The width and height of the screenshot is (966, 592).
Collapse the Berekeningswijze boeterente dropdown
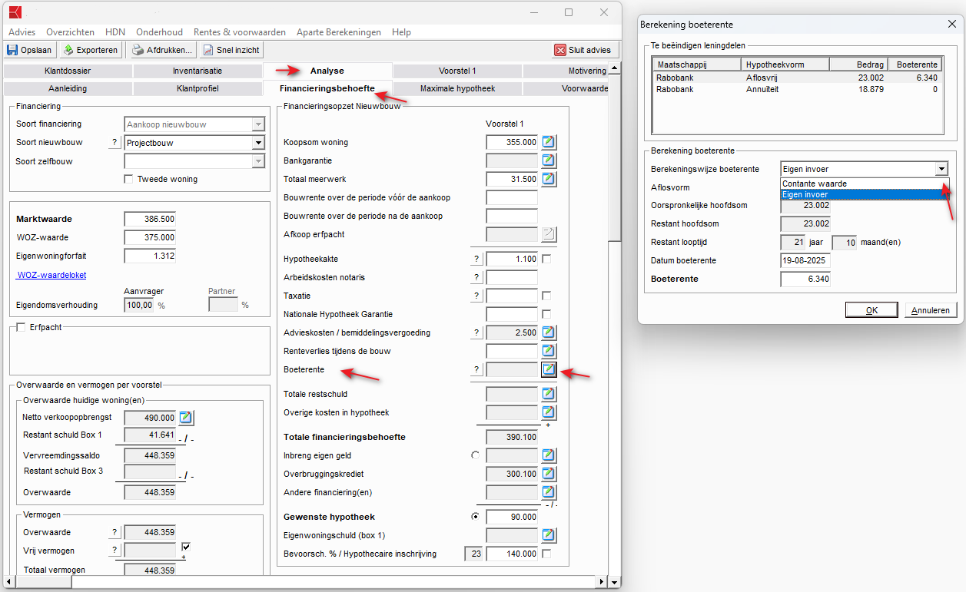pos(941,169)
